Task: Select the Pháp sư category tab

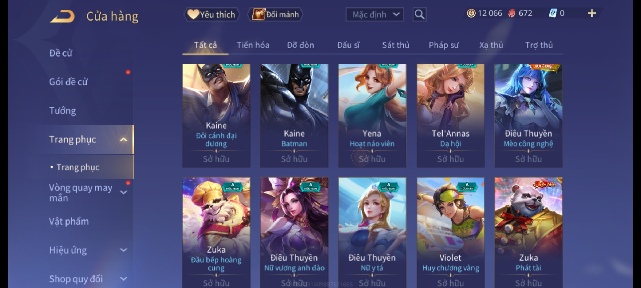Action: (443, 45)
